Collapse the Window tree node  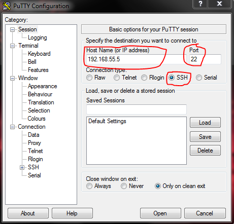12,78
